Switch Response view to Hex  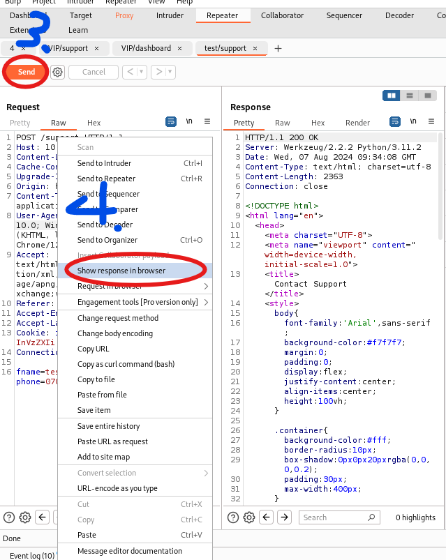coord(318,123)
